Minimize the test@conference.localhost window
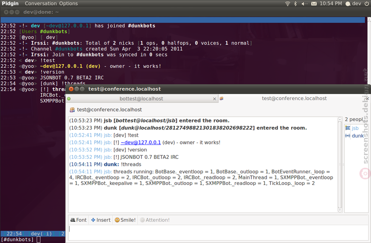Image resolution: width=371 pixels, height=243 pixels. [x=77, y=89]
